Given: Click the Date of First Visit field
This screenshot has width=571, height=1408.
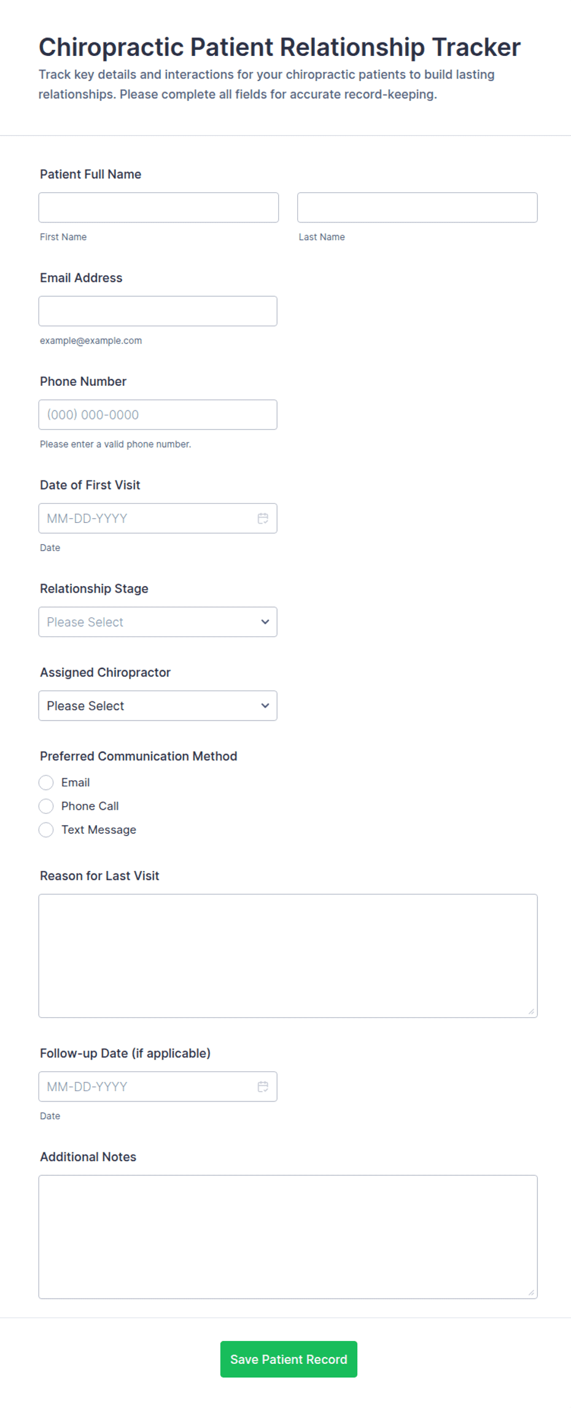Looking at the screenshot, I should [x=147, y=518].
